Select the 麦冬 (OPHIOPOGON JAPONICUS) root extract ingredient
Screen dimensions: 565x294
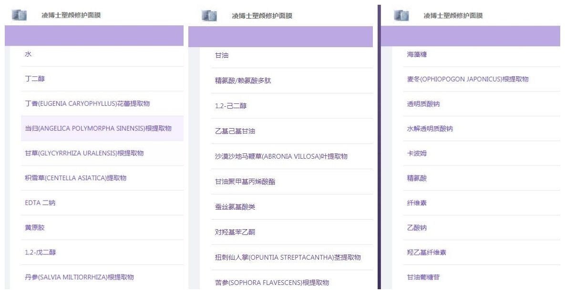(x=468, y=80)
